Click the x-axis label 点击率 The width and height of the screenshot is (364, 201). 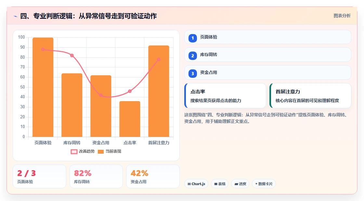(x=130, y=143)
